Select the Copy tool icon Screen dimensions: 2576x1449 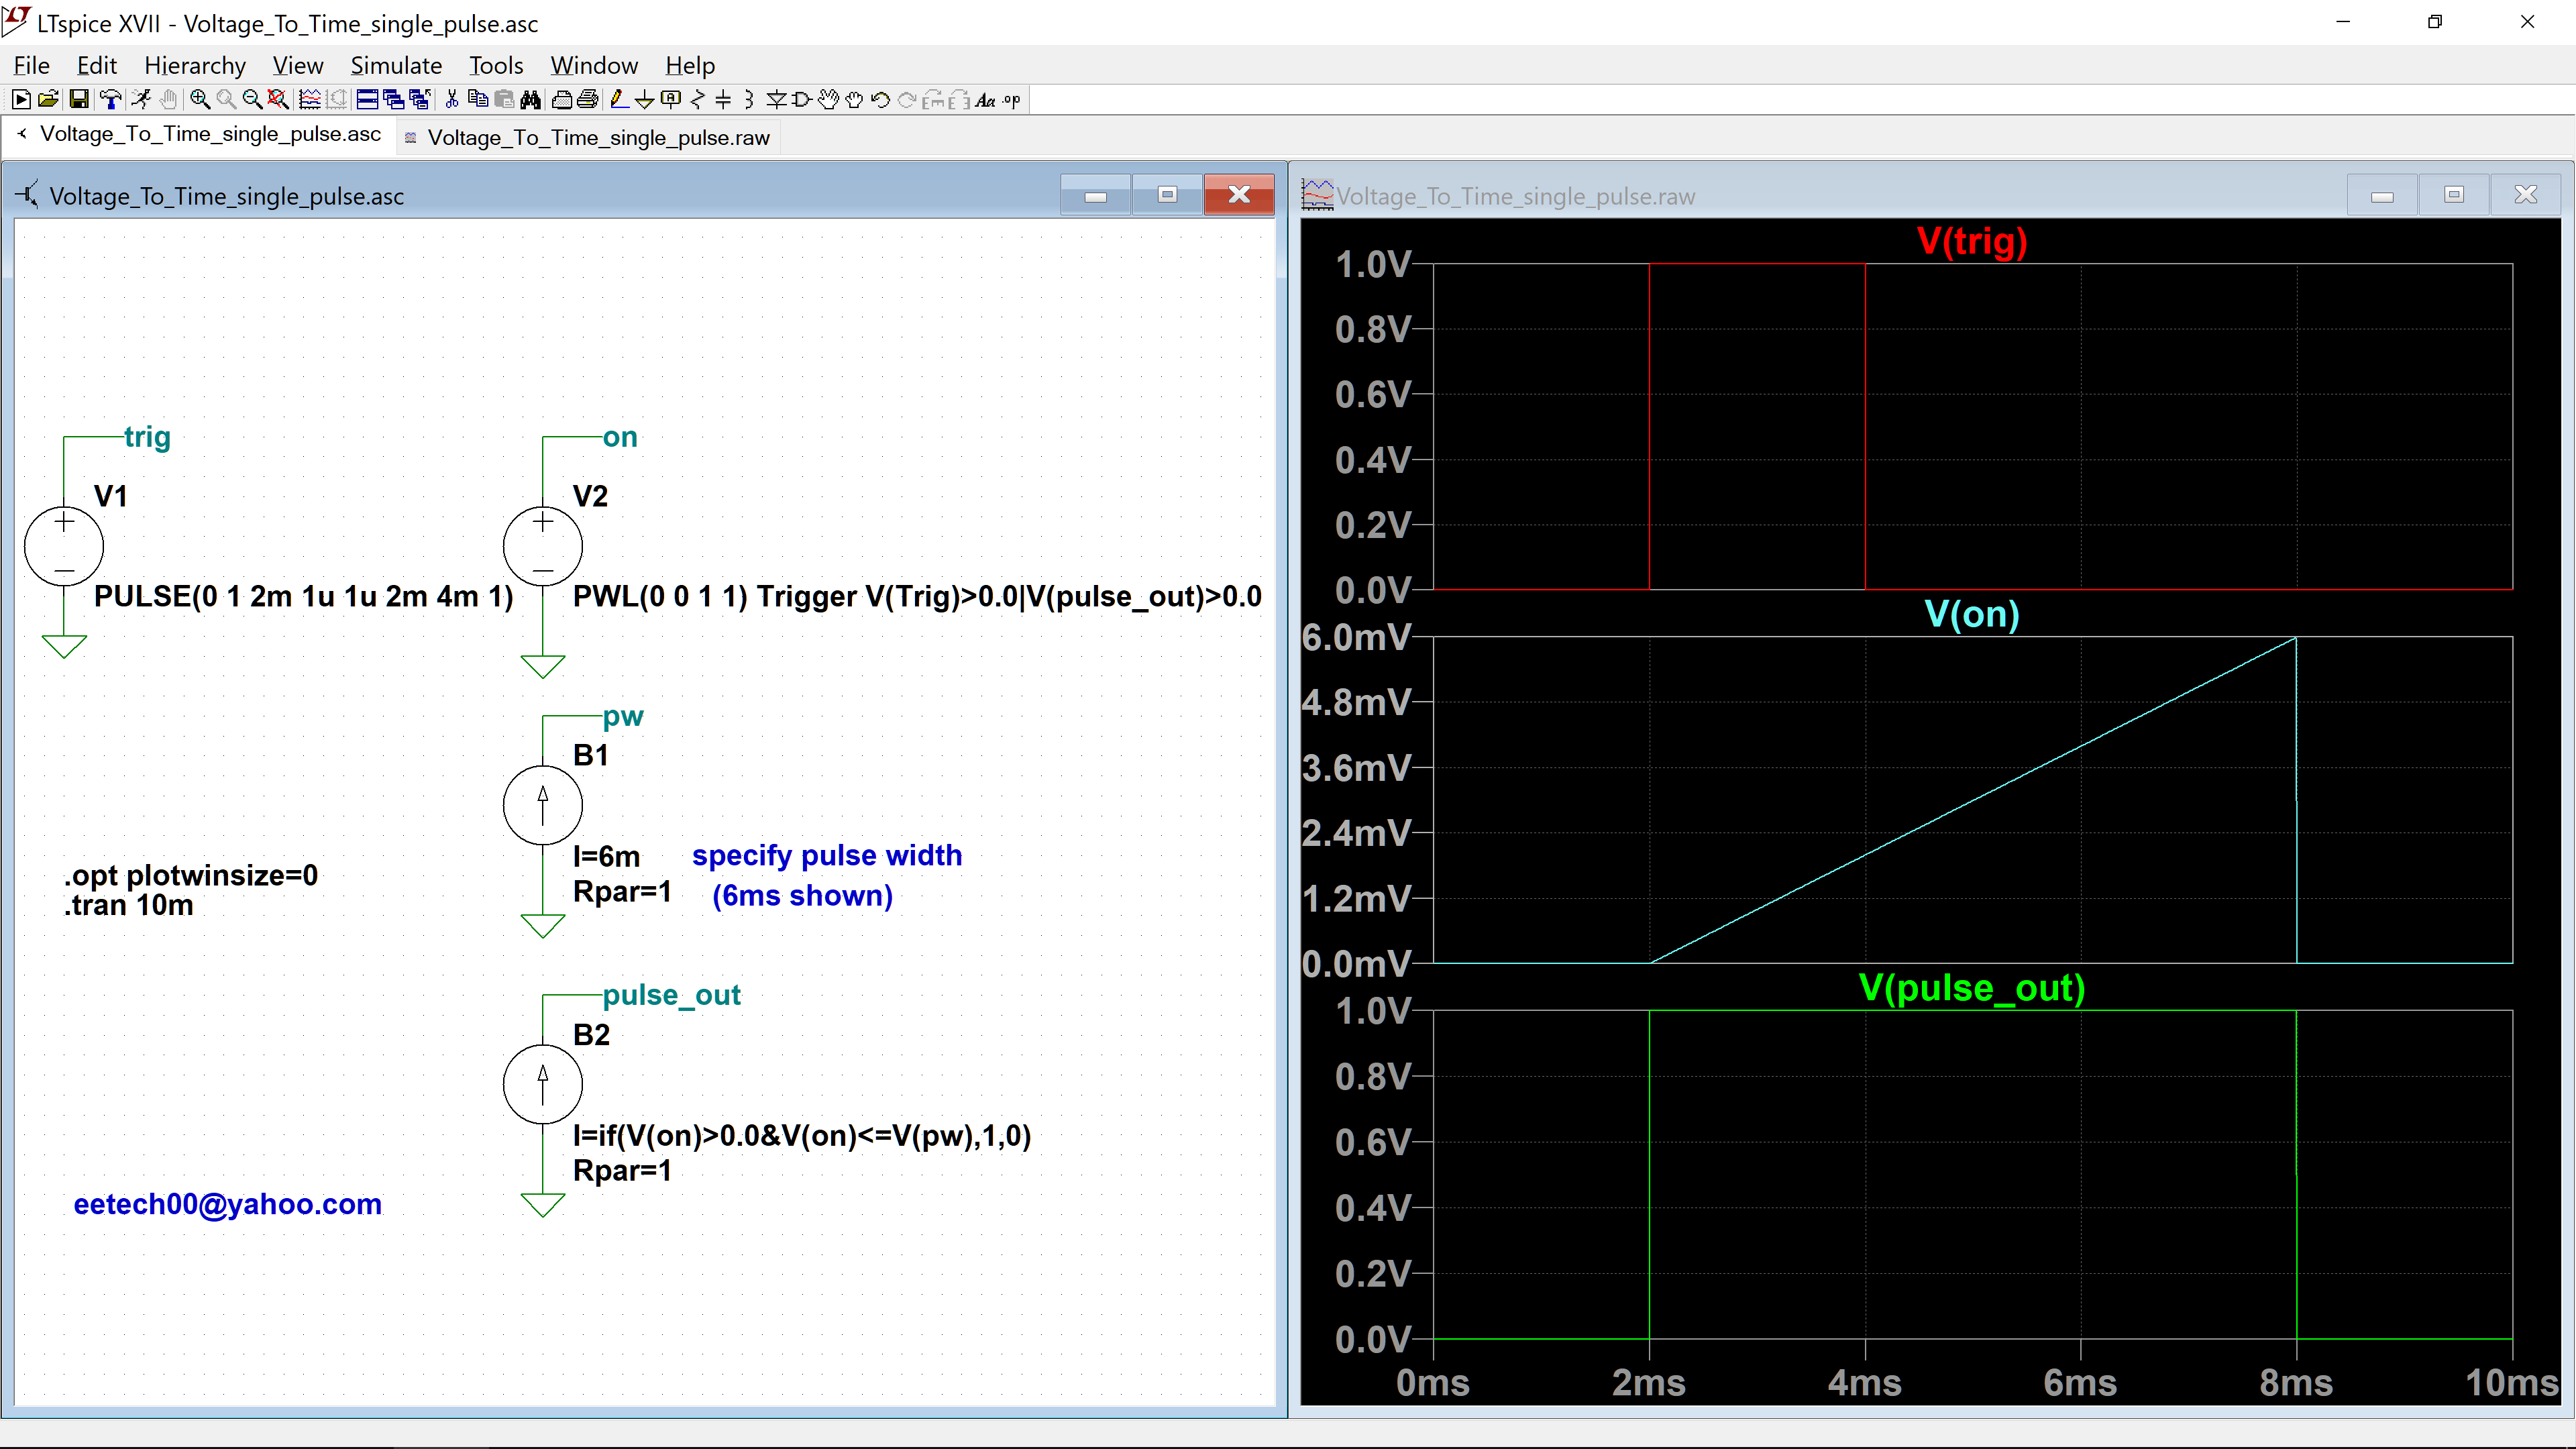[x=478, y=100]
